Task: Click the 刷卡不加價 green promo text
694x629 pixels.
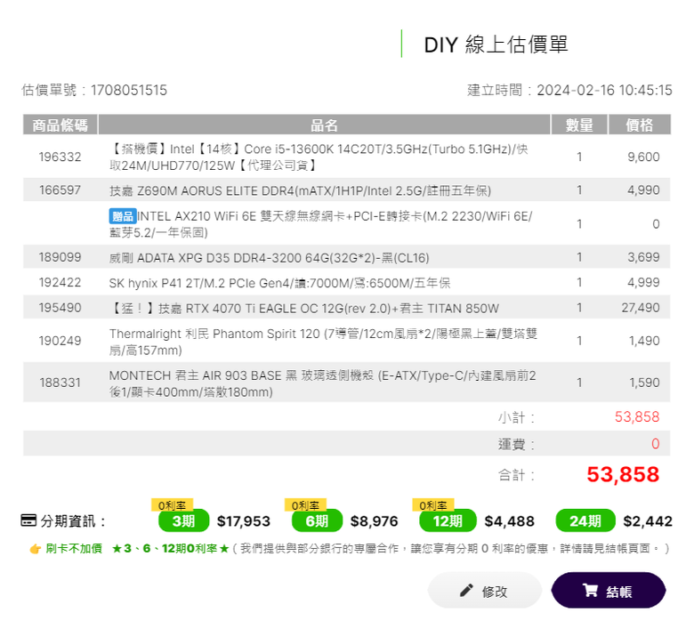Action: pos(74,549)
